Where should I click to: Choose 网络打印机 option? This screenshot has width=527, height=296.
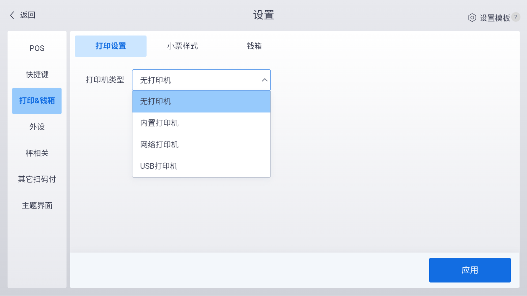201,145
